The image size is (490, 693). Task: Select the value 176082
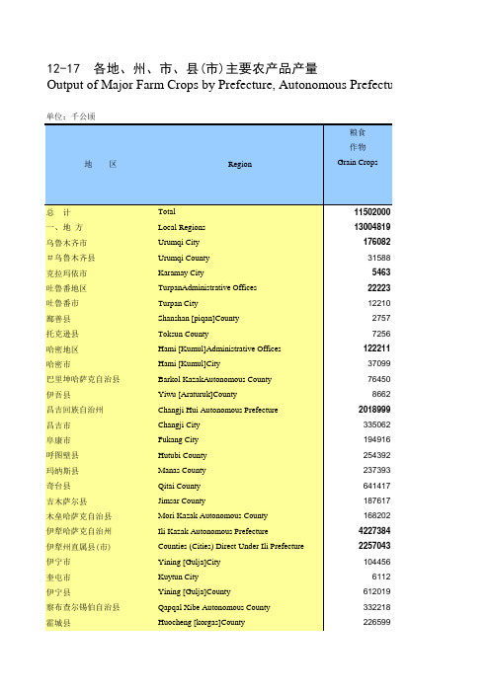tap(376, 242)
